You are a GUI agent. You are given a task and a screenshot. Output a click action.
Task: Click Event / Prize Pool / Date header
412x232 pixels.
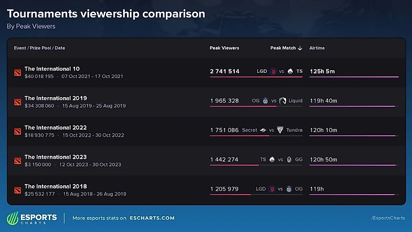[40, 48]
